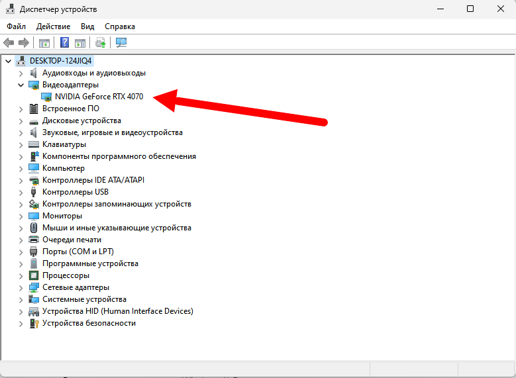Image resolution: width=516 pixels, height=378 pixels.
Task: Click the drive icon beside Дисковые устройства
Action: [34, 121]
